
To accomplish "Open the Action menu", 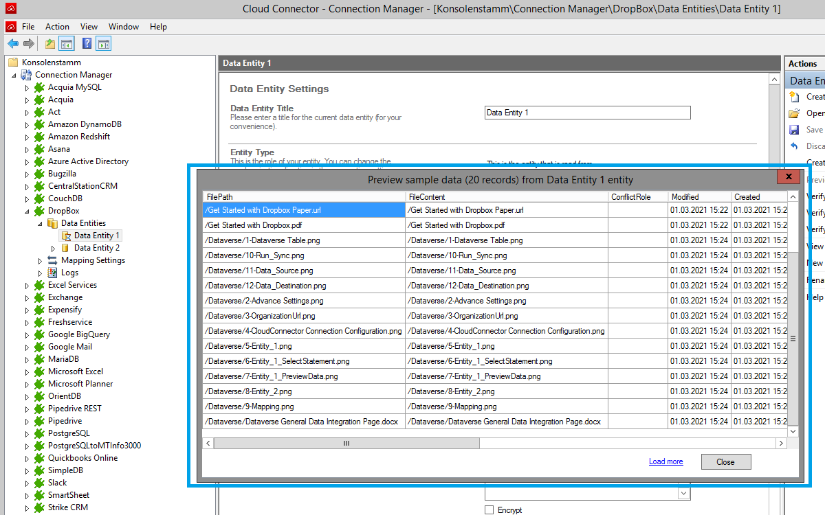I will (x=57, y=27).
